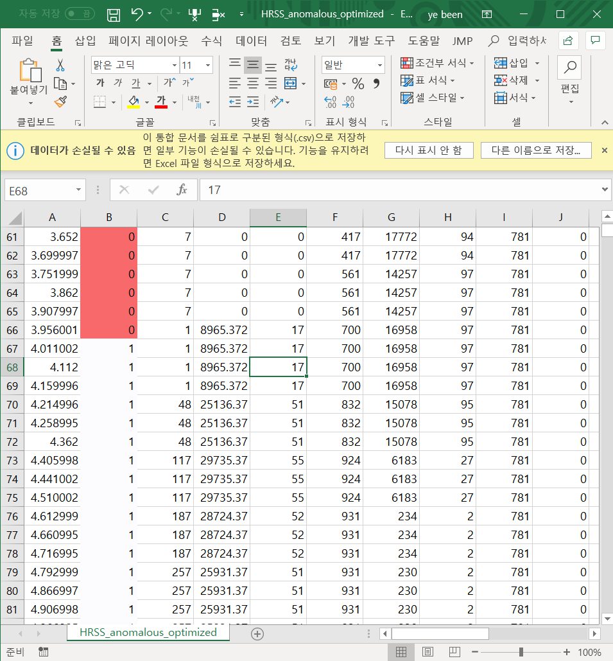613x661 pixels.
Task: Increase the font size
Action: click(169, 82)
